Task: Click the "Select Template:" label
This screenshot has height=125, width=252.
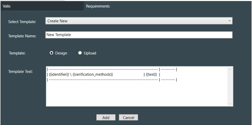Action: (22, 22)
